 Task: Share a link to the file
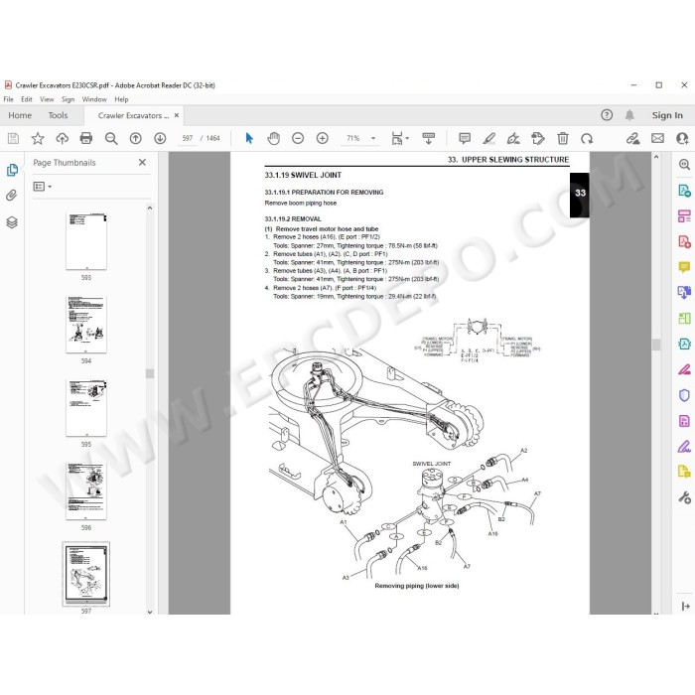coord(633,139)
